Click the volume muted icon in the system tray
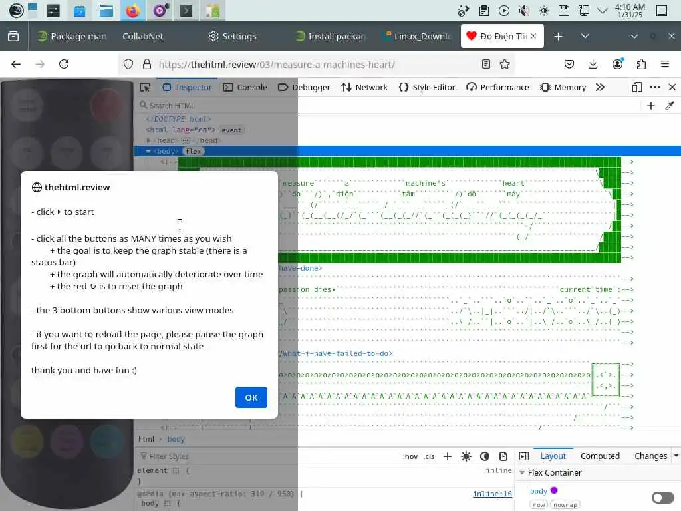Screen dimensions: 681x511 coord(524,11)
